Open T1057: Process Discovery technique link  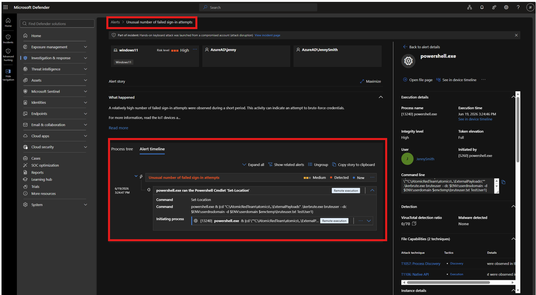(x=421, y=264)
